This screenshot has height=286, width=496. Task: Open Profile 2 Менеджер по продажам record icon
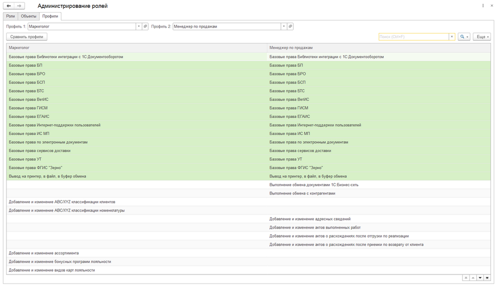click(x=290, y=26)
